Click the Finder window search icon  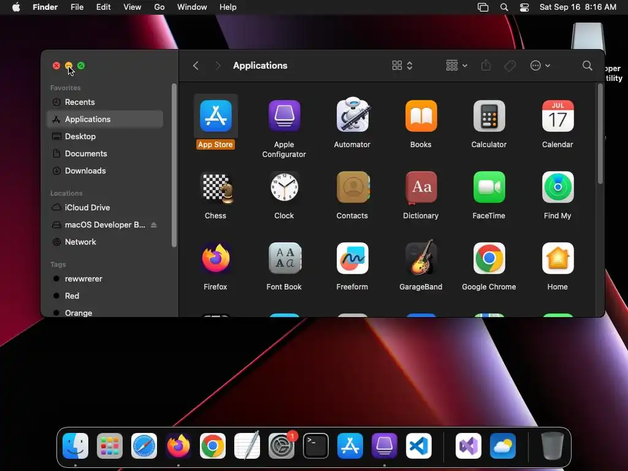coord(587,66)
